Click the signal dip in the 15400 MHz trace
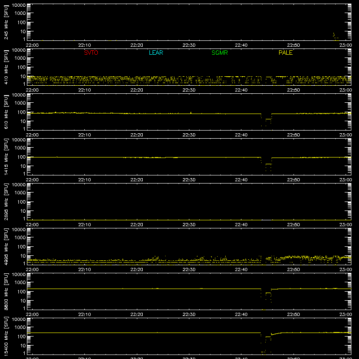The width and height of the screenshot is (359, 359). [x=267, y=342]
